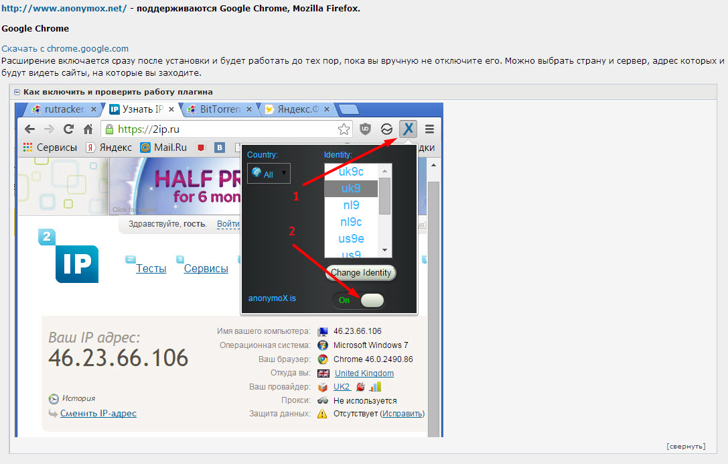Collapse the 'Как включить и проверить работу плагина' section

pyautogui.click(x=17, y=92)
